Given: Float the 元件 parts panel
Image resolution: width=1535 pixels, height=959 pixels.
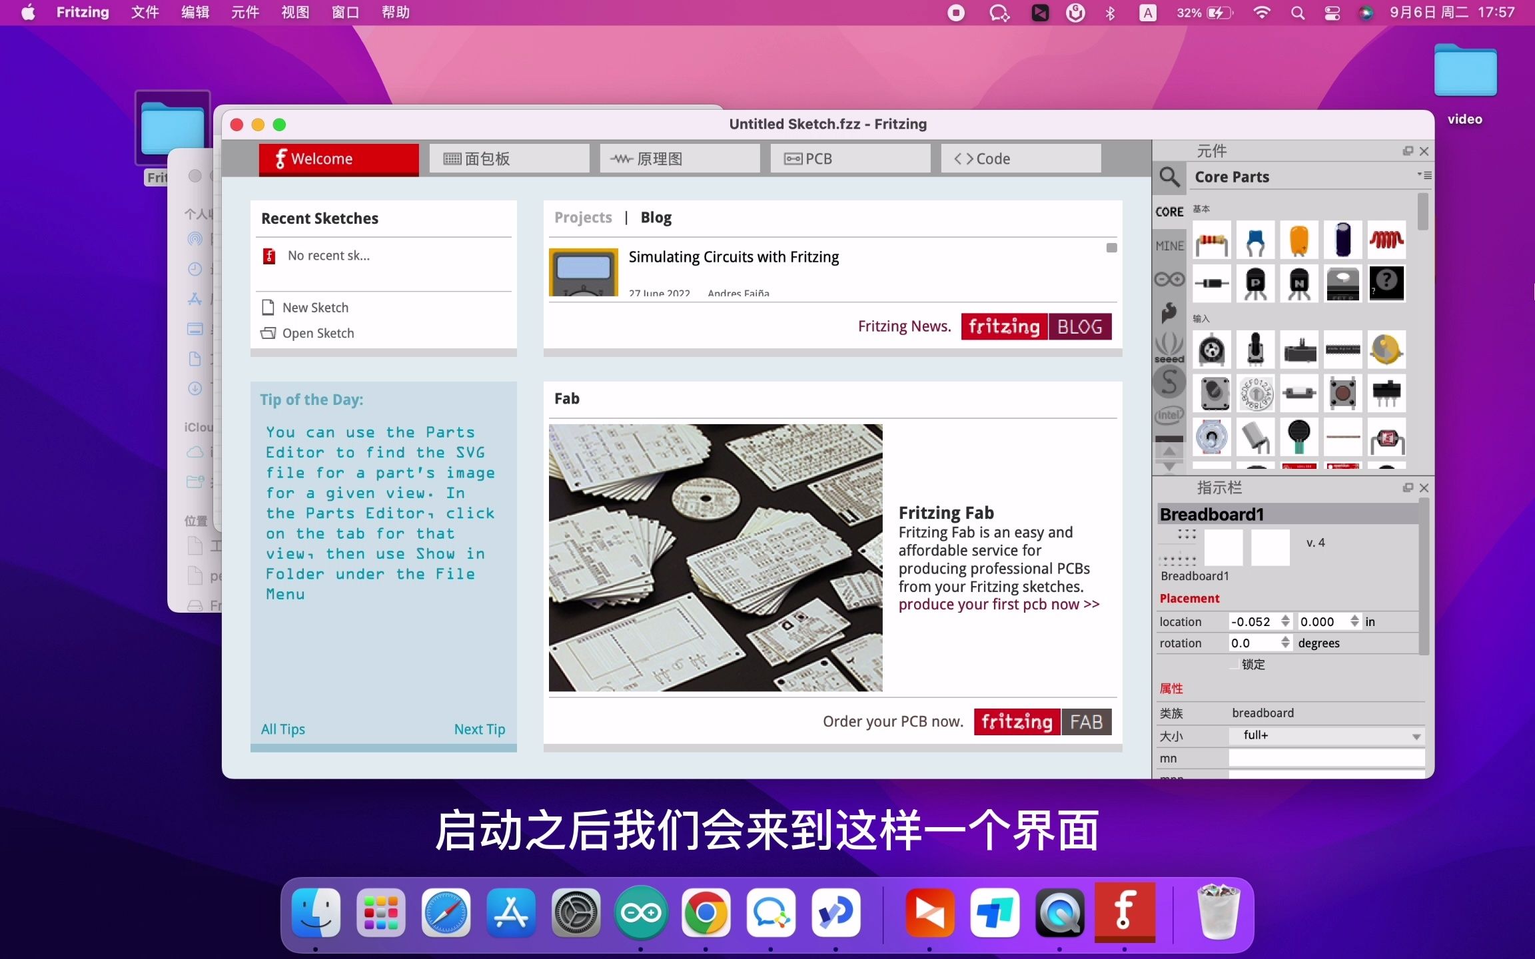Looking at the screenshot, I should click(1408, 151).
